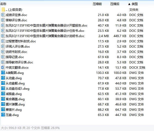Click the DWG icon for 从动盘总成1.dwg

click(x=3, y=89)
